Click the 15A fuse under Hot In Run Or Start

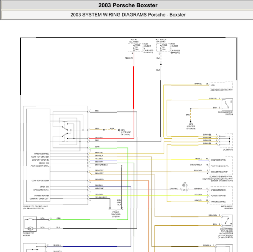163,47
